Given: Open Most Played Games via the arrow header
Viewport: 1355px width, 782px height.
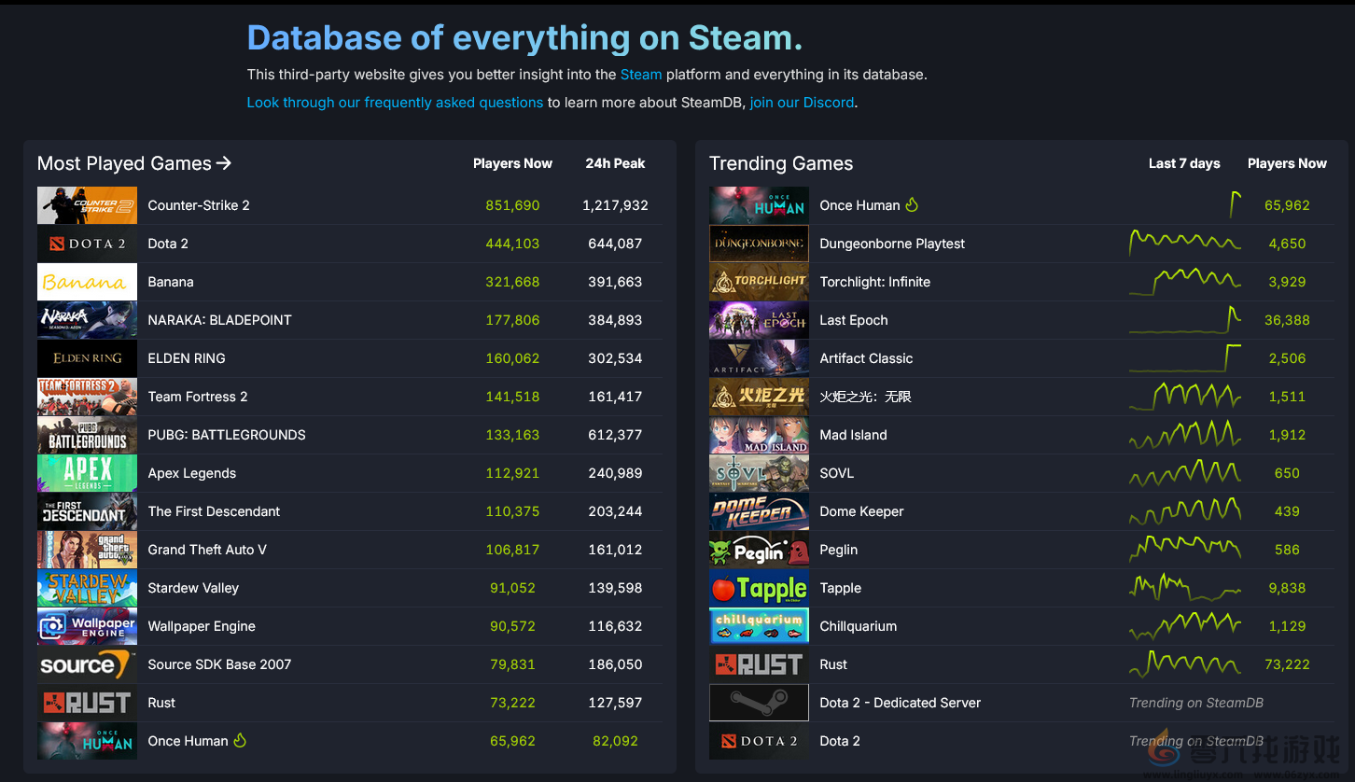Looking at the screenshot, I should point(133,163).
